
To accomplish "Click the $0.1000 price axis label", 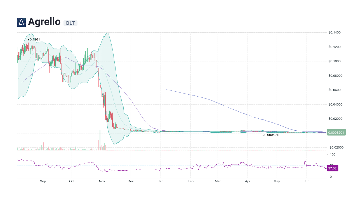I will [335, 61].
